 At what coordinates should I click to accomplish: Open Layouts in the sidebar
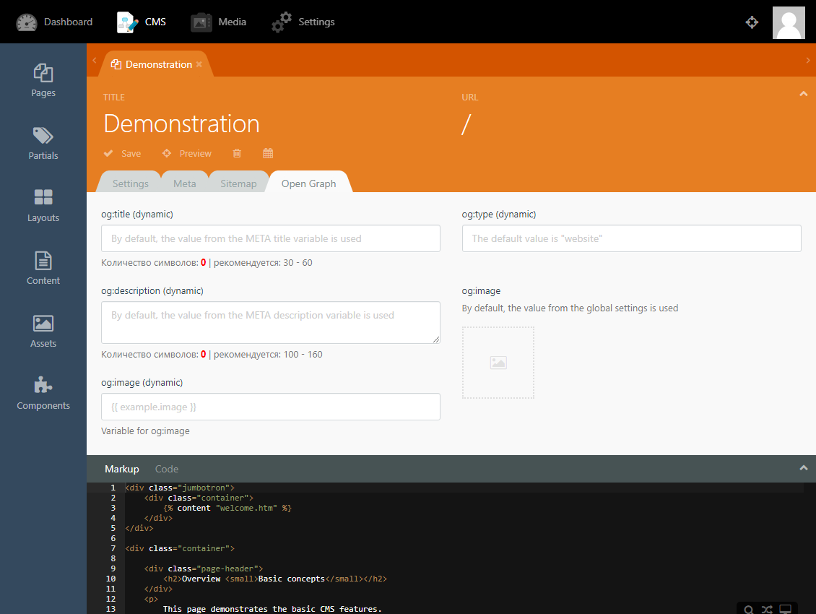tap(43, 206)
